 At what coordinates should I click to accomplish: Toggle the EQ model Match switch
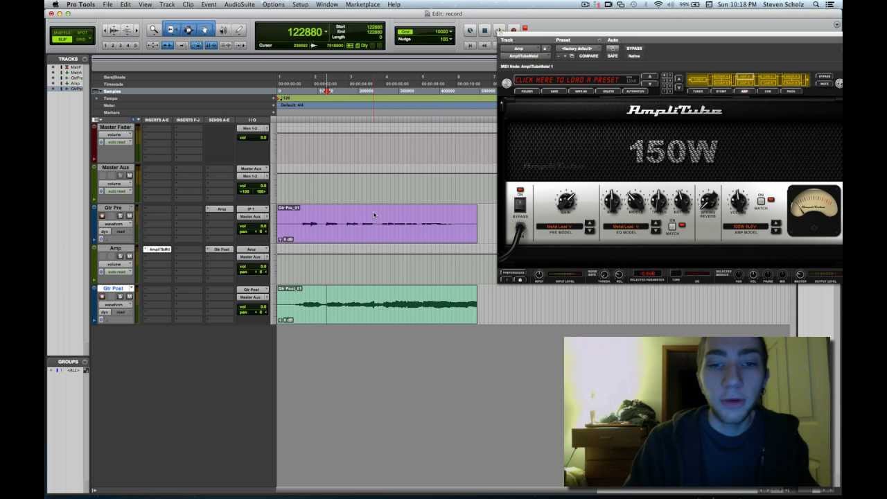point(671,226)
